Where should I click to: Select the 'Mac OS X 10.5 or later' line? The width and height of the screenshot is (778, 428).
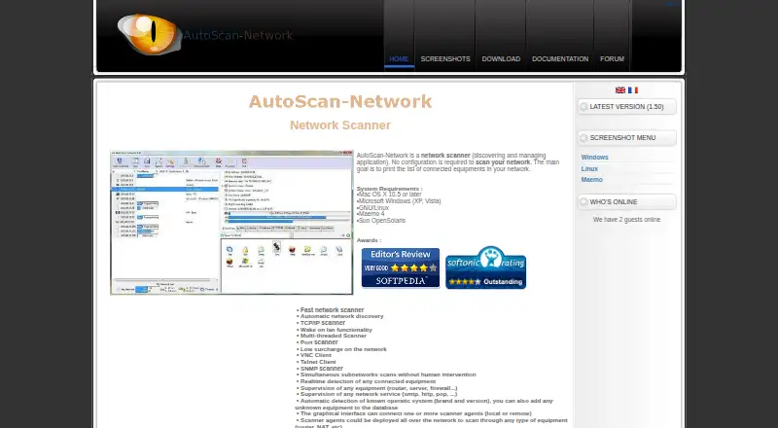pos(389,195)
